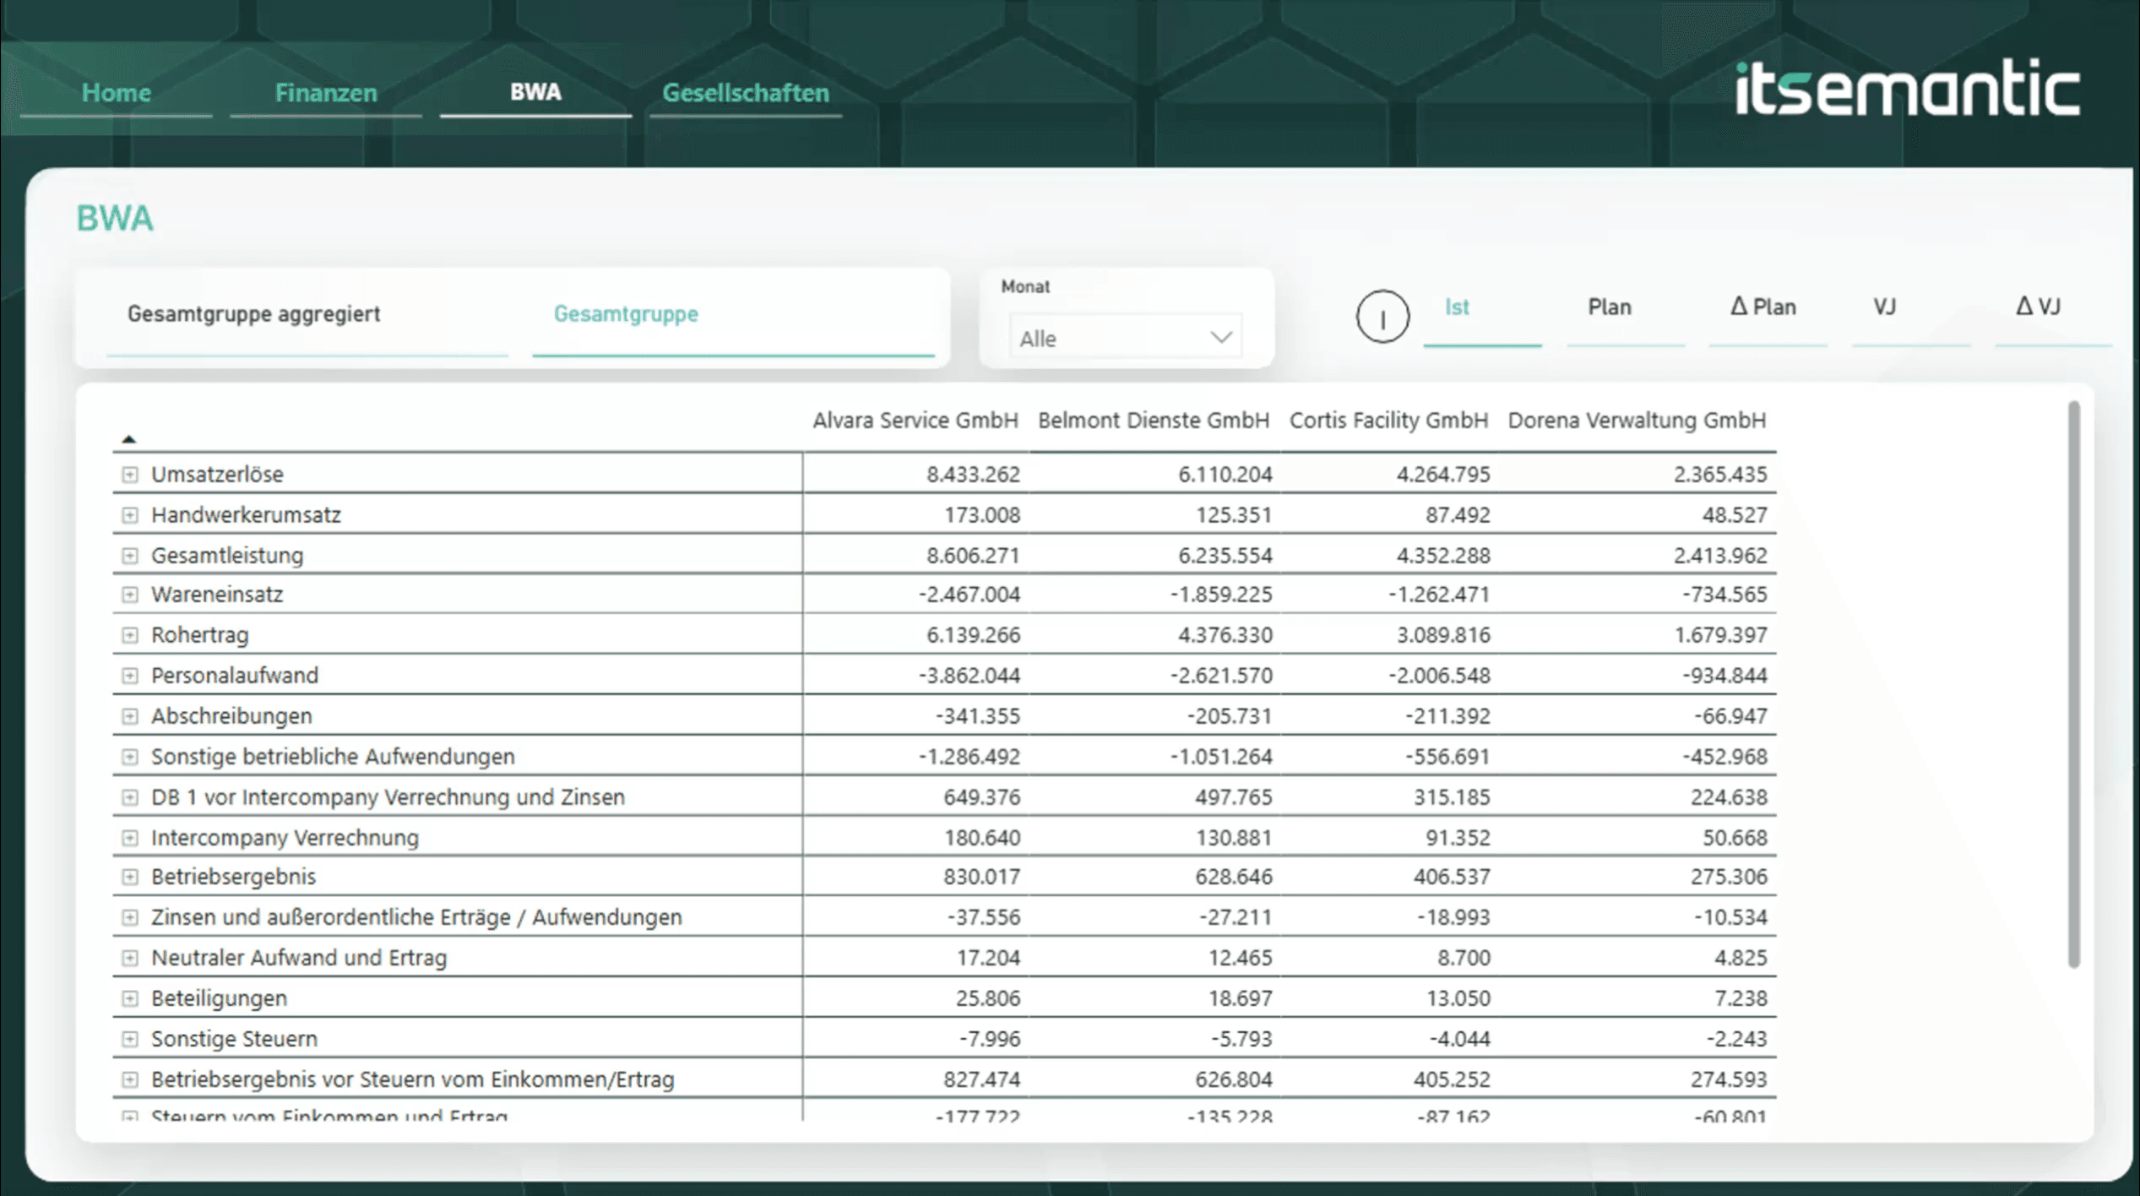This screenshot has width=2140, height=1196.
Task: Click Cortis Facility GmbH column header
Action: (1388, 421)
